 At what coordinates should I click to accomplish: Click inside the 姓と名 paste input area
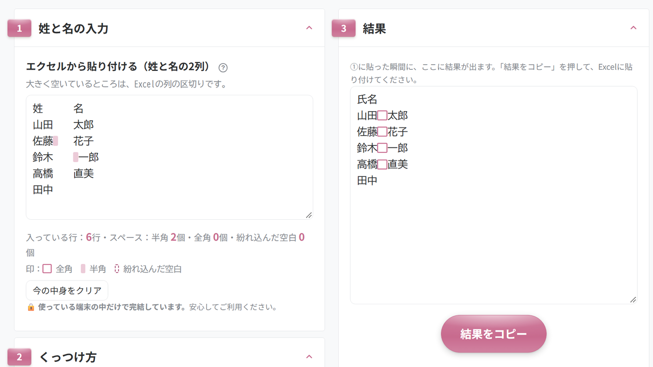coord(169,157)
